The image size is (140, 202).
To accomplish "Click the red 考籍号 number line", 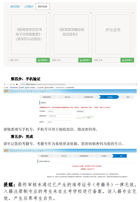I will point(88,169).
